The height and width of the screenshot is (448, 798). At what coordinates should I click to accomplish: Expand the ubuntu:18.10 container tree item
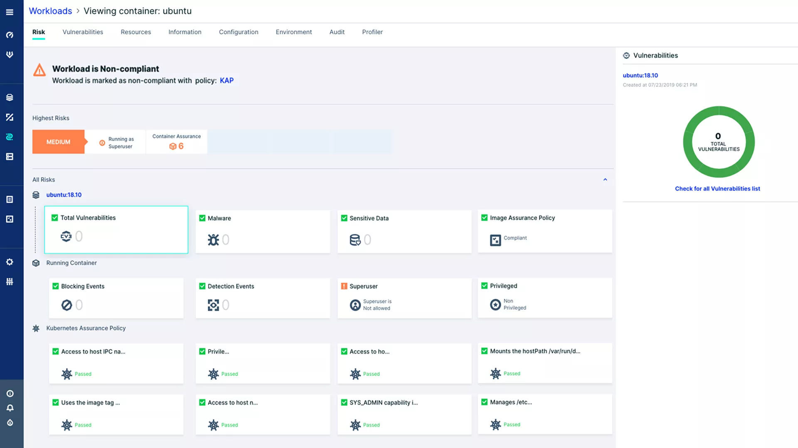tap(64, 195)
